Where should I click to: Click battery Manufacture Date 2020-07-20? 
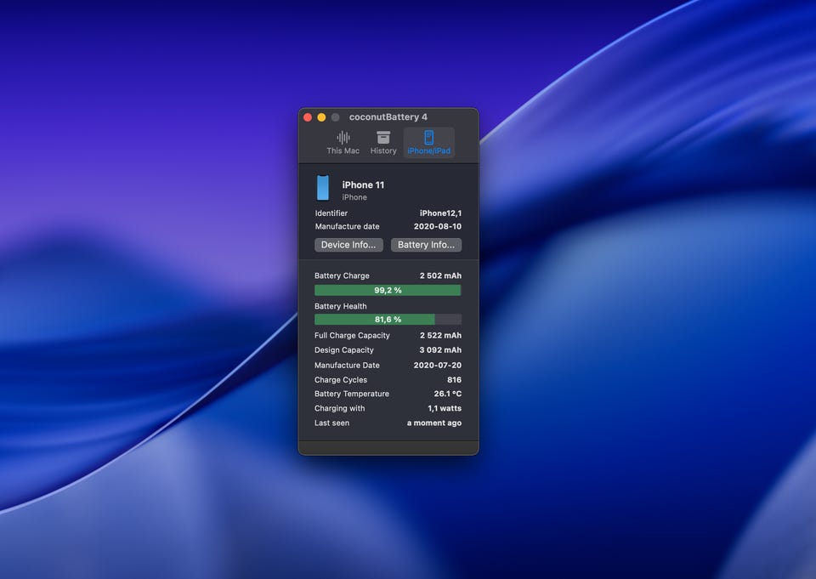(438, 365)
